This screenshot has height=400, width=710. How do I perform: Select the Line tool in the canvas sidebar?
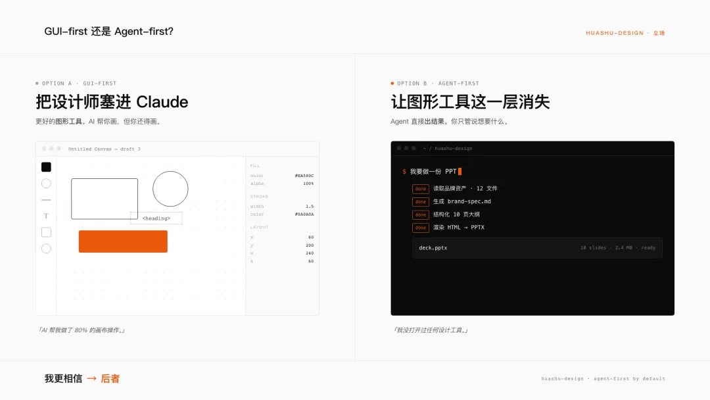pyautogui.click(x=46, y=199)
